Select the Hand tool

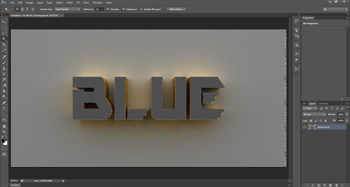point(4,126)
